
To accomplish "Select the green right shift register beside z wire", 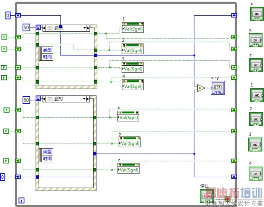I will (x=234, y=161).
